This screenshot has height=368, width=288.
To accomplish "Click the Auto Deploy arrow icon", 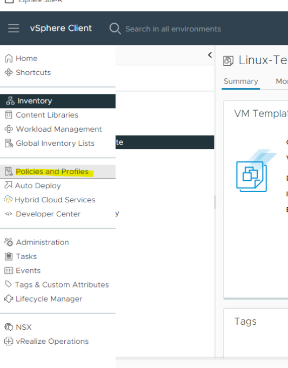I will (x=8, y=185).
